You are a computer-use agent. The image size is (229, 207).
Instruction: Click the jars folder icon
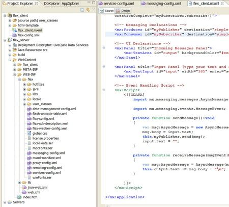pos(30,89)
